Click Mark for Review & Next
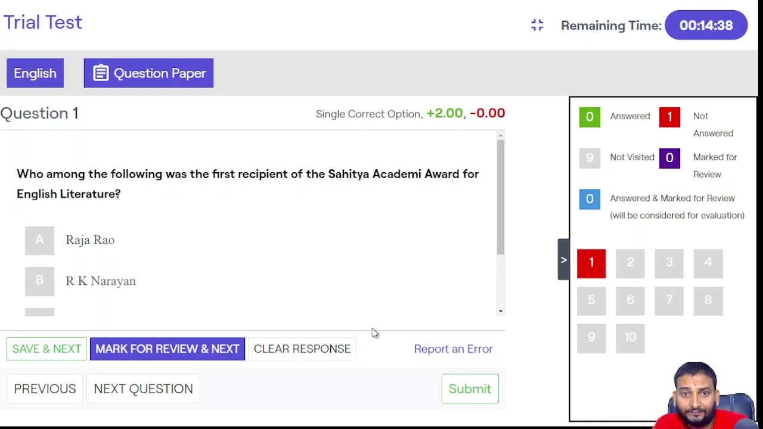763x429 pixels. (x=168, y=349)
